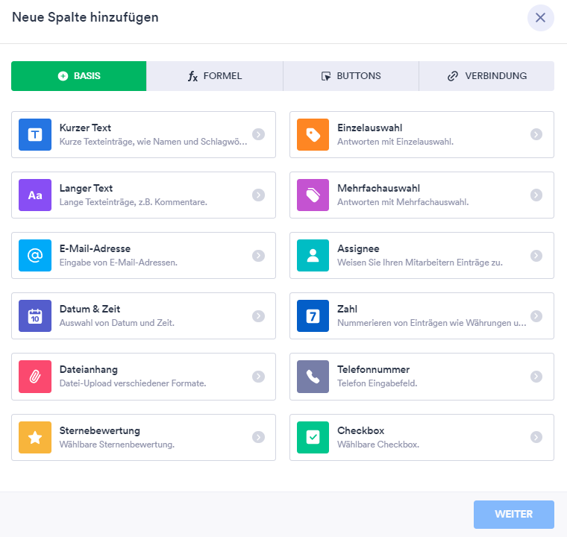Select the Assignee person icon

(313, 256)
